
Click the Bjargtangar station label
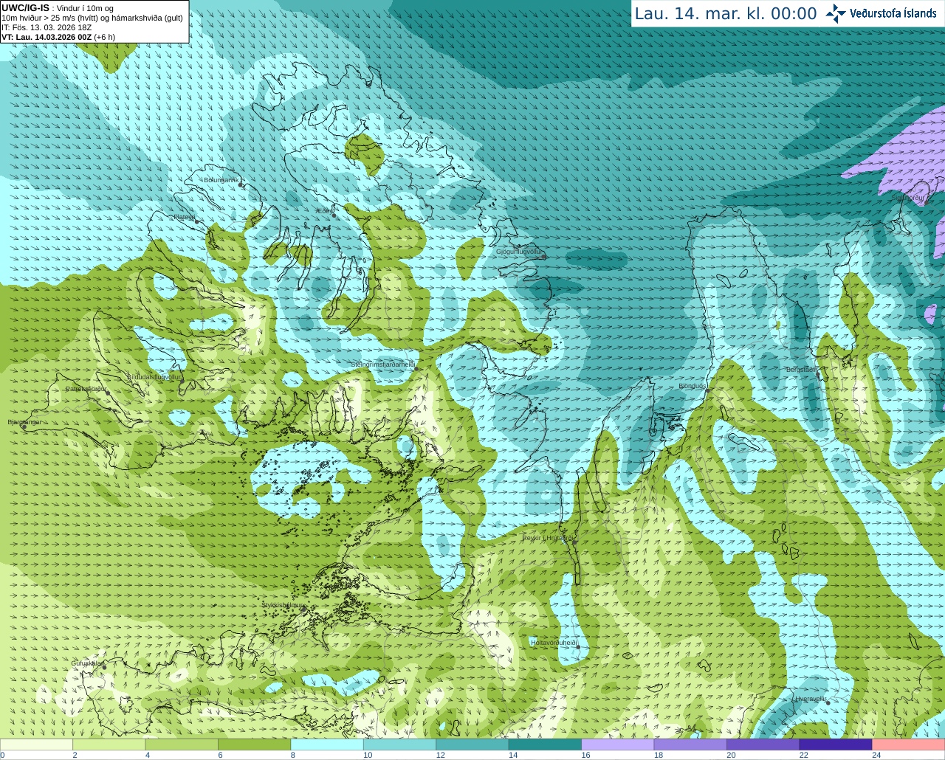(24, 422)
